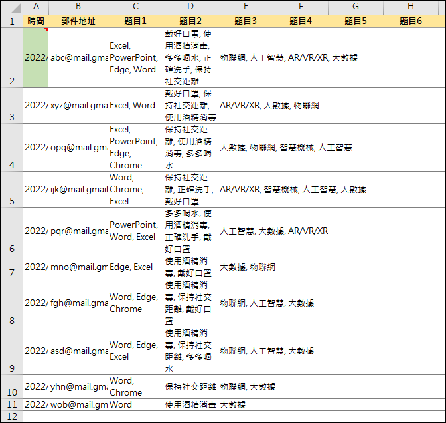
Task: Click the asd@mail.gma email cell
Action: pos(78,351)
